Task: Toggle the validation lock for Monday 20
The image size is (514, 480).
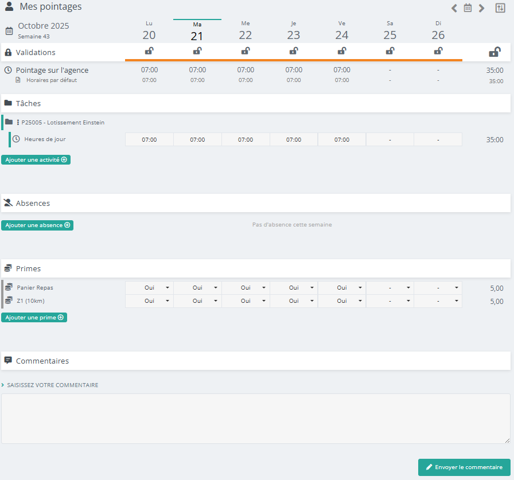Action: pyautogui.click(x=149, y=51)
